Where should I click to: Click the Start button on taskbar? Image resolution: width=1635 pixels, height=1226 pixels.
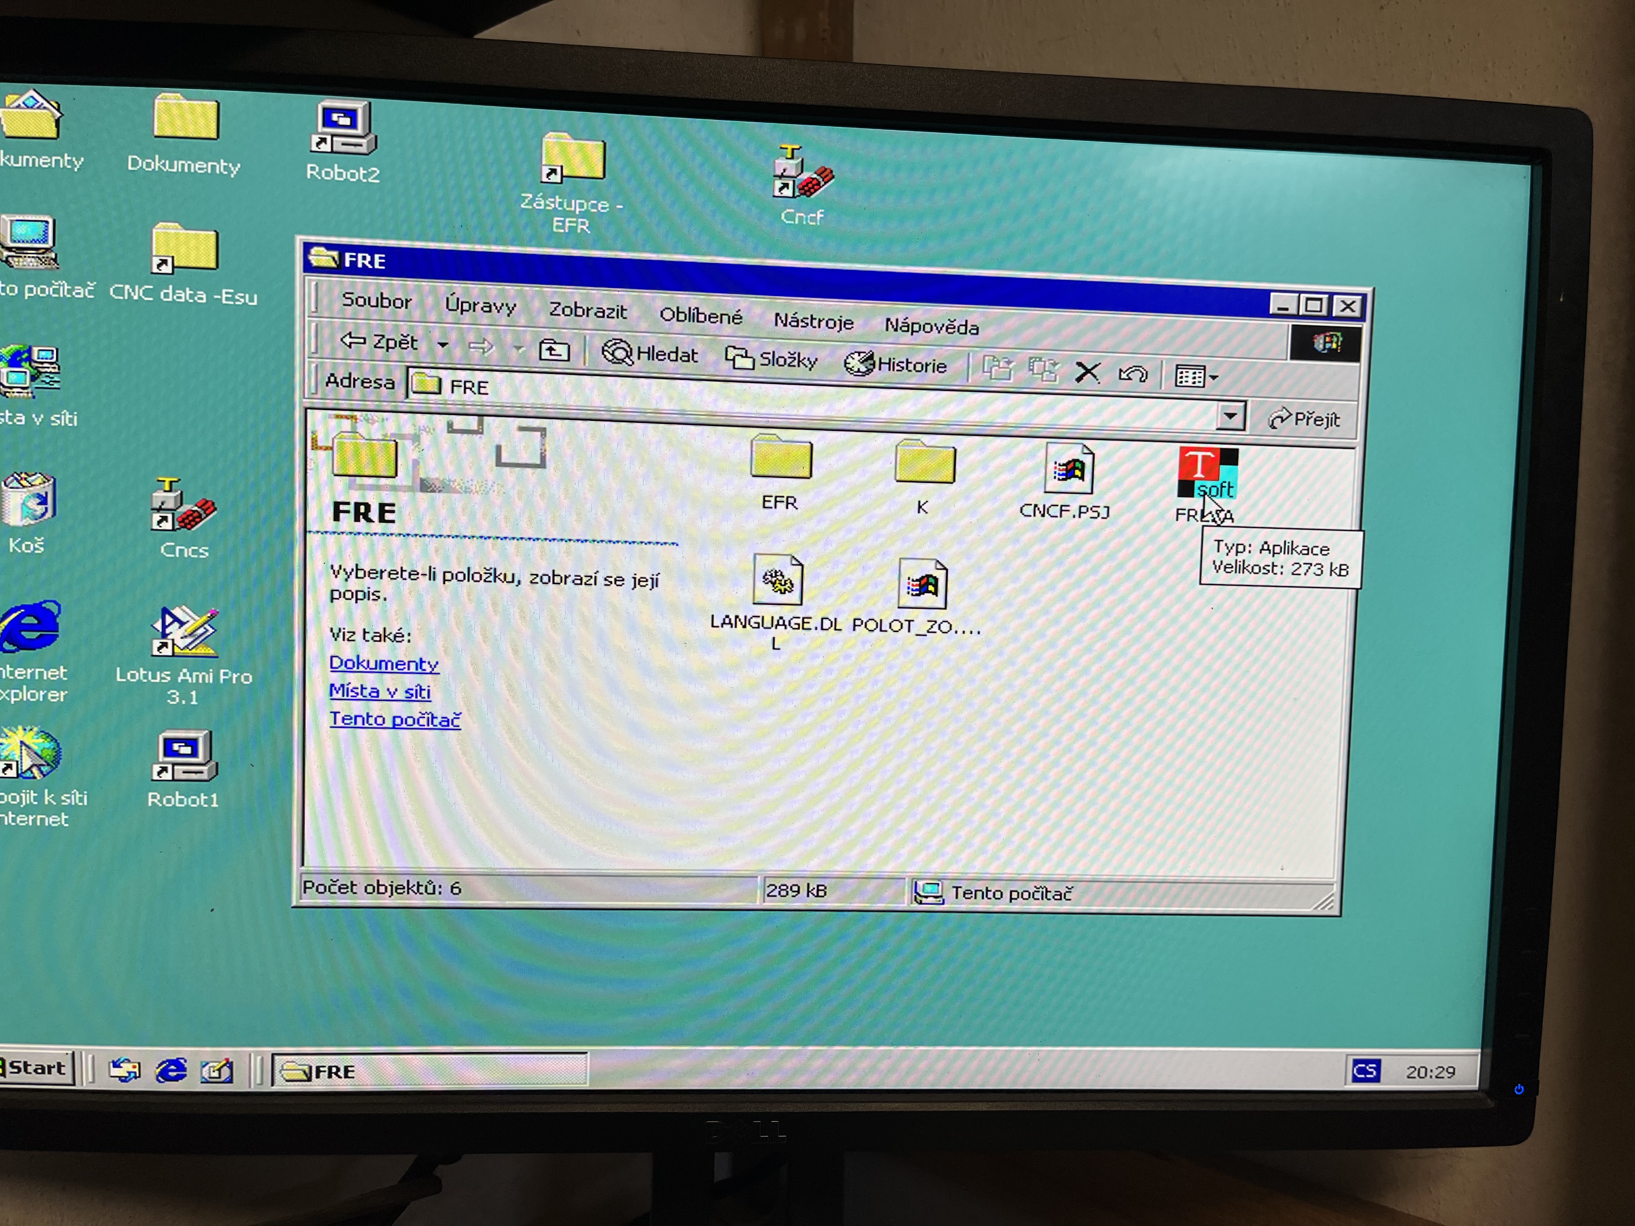point(35,1068)
